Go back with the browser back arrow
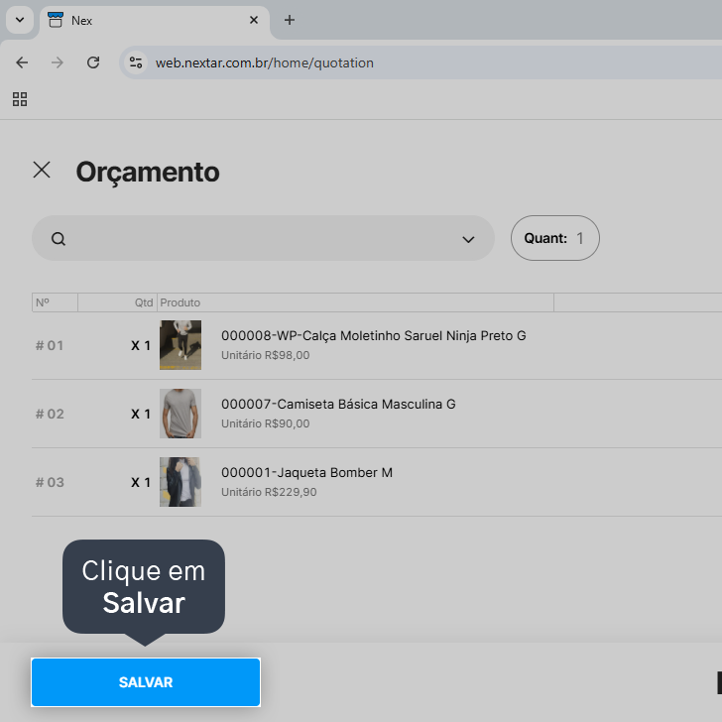722x722 pixels. (22, 62)
